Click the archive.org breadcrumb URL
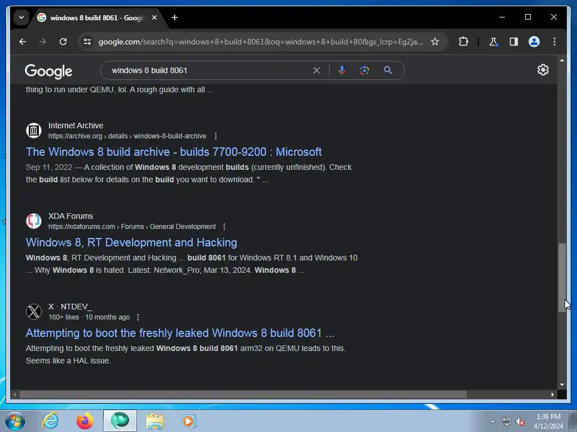Screen dimensions: 577x432 pyautogui.click(x=127, y=136)
